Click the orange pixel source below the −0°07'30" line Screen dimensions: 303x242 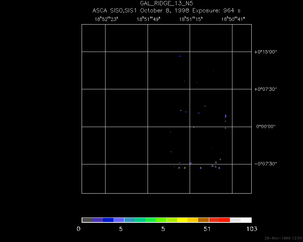[x=185, y=168]
